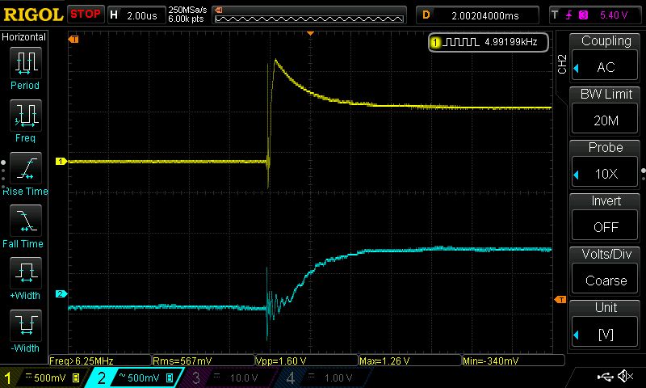Viewport: 646px width, 388px height.
Task: Select channel 3 10.0 V status tab
Action: click(x=227, y=377)
